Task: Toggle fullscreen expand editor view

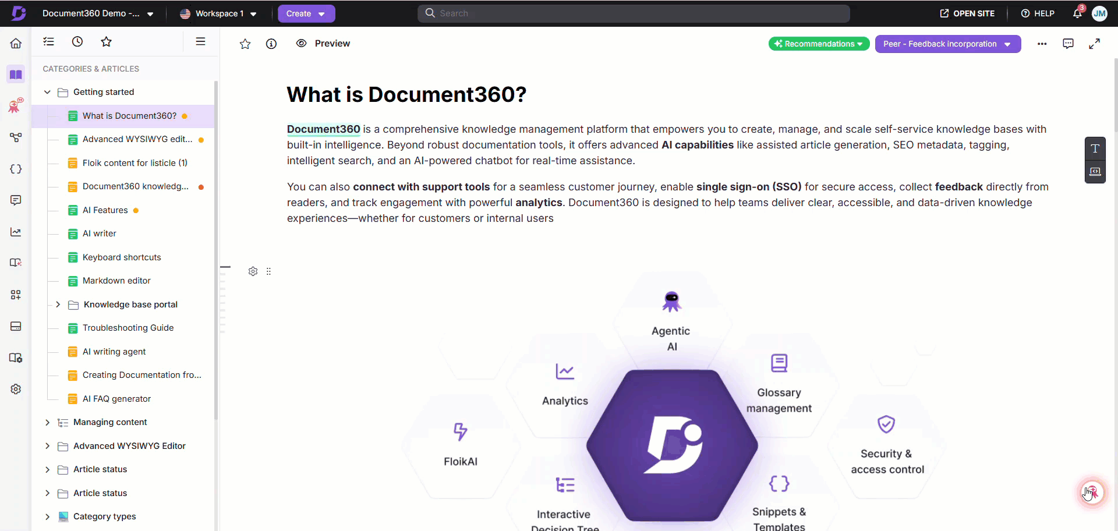Action: [1095, 44]
